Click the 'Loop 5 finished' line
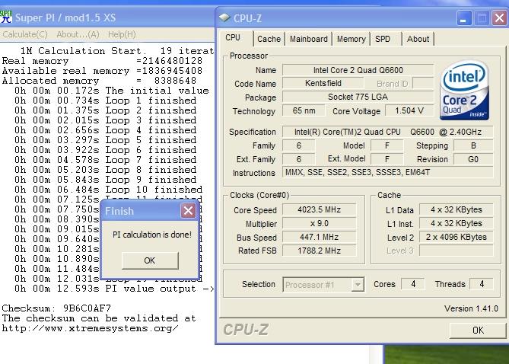Viewport: 509px width, 364px height. 105,140
